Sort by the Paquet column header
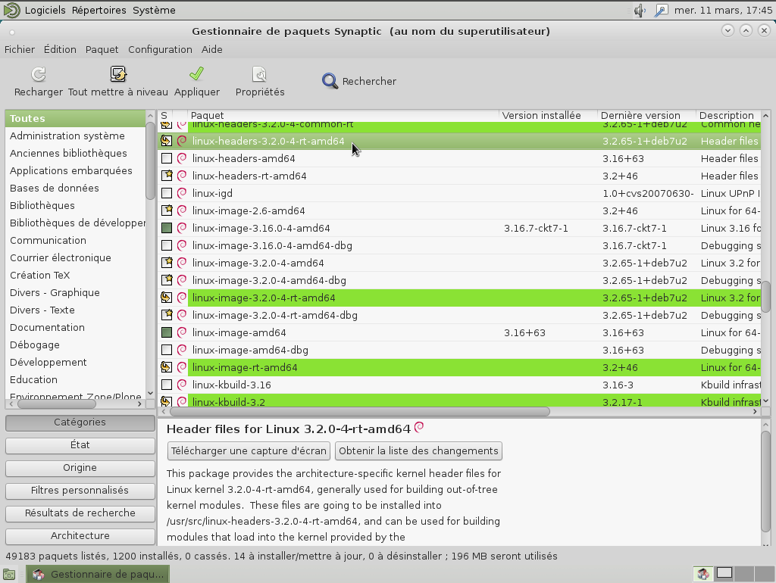Viewport: 776px width, 583px height. pyautogui.click(x=343, y=116)
